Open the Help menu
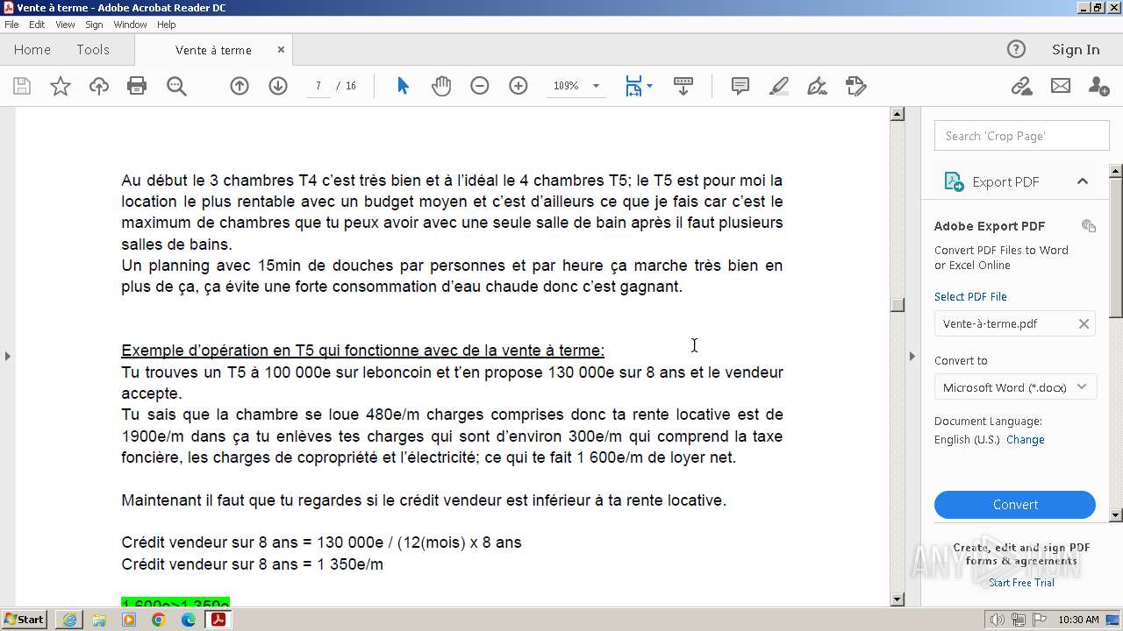The image size is (1123, 631). (x=167, y=25)
